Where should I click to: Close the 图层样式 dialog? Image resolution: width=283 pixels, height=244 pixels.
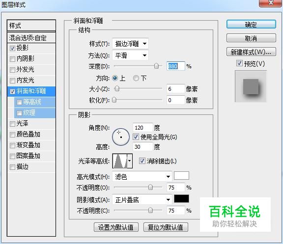point(270,3)
